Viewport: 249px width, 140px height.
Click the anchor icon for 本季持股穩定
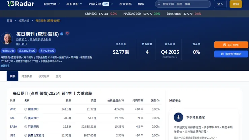click(178, 117)
